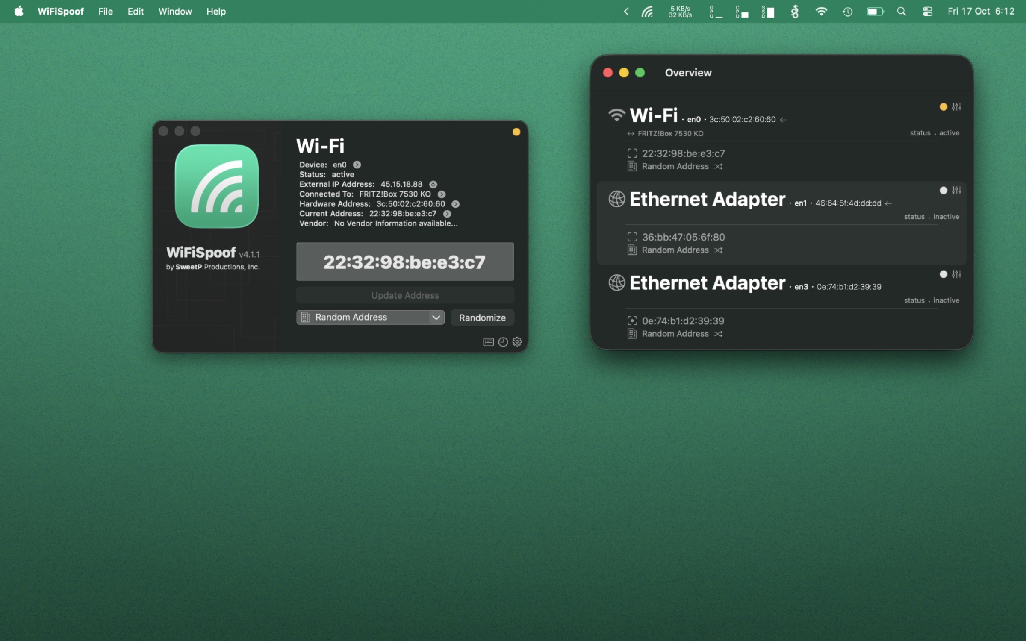Click the reset arrow next to 3c:50:02:c2:60:60 in Overview
The height and width of the screenshot is (641, 1026).
(783, 120)
